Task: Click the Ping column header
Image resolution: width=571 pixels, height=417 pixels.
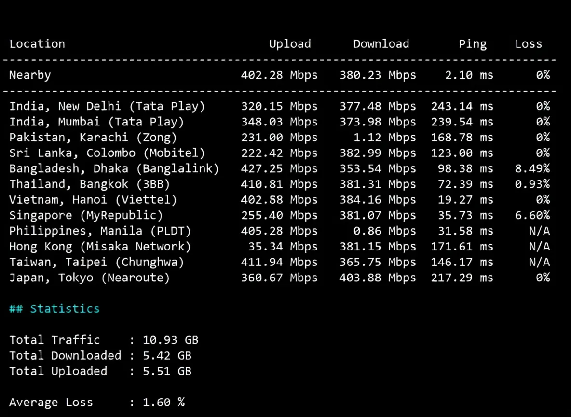Action: coord(473,44)
